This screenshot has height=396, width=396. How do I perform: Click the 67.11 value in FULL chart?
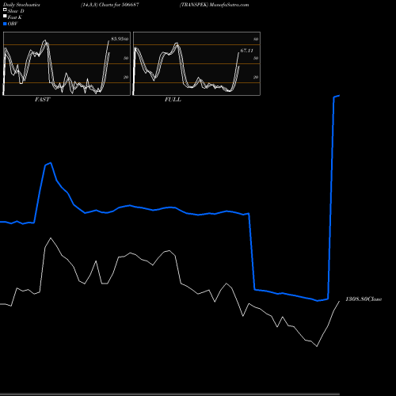(247, 51)
